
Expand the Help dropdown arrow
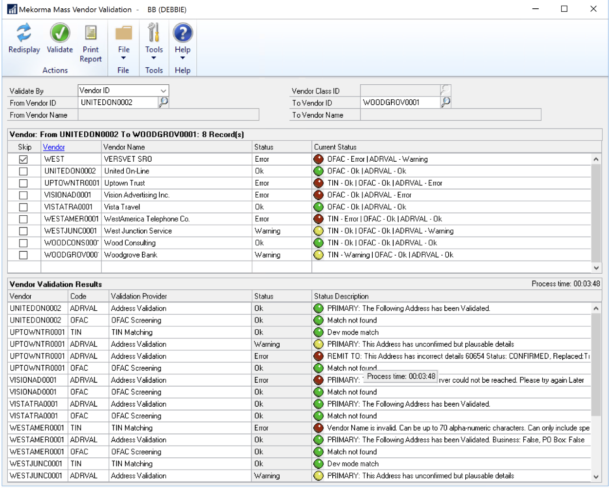click(x=183, y=58)
